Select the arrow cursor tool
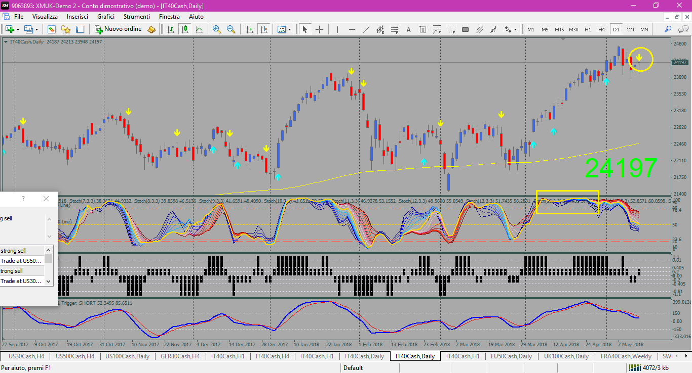This screenshot has height=373, width=692. pos(305,29)
